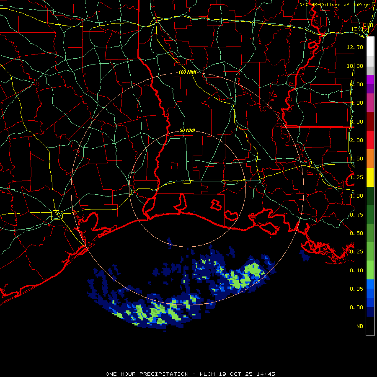Click the 0.50 scale label
This screenshot has height=377, width=377.
tap(356, 233)
